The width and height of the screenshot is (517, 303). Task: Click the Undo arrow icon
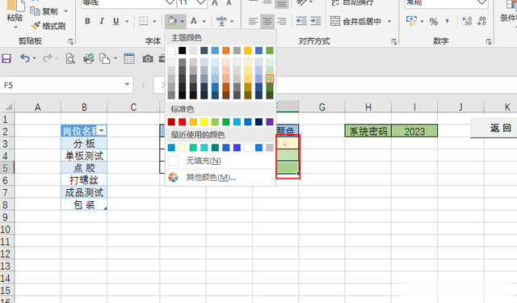pos(25,58)
